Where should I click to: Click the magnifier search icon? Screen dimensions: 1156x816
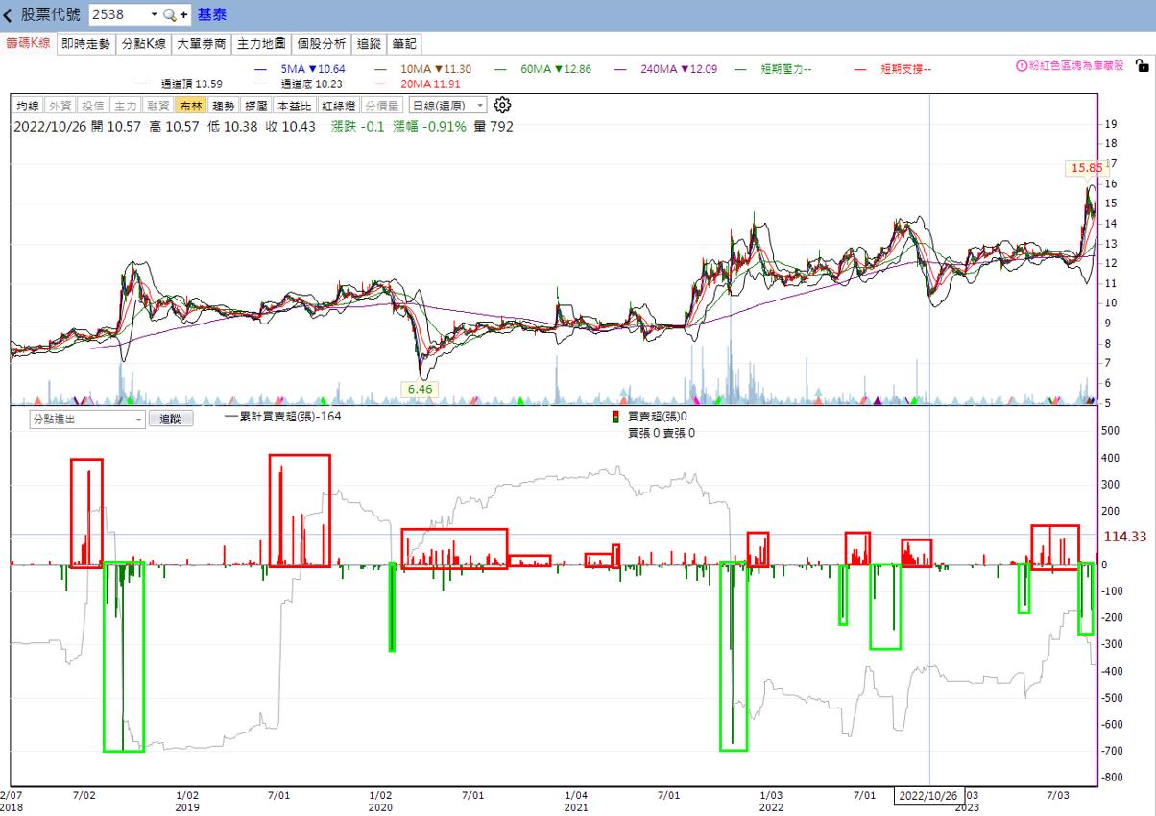coord(169,15)
